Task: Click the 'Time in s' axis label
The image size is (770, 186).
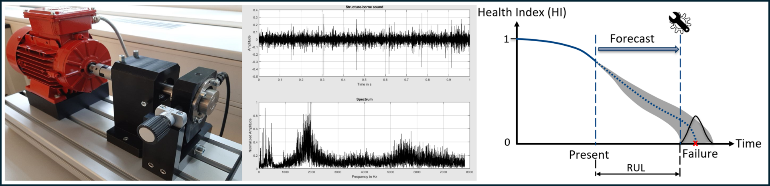Action: (x=364, y=84)
